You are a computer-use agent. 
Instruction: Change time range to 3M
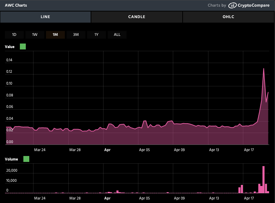click(76, 34)
